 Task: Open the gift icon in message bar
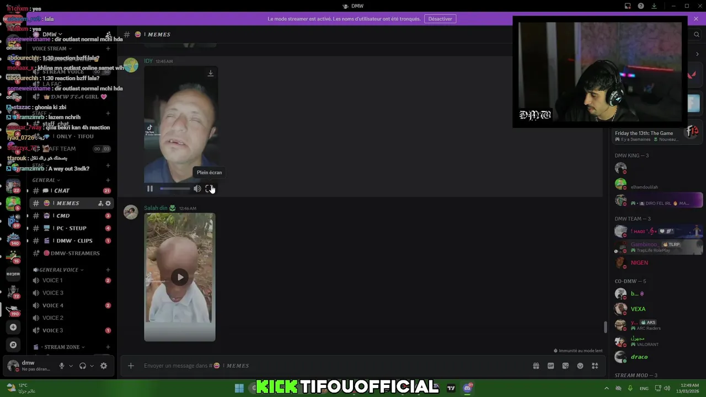coord(536,366)
